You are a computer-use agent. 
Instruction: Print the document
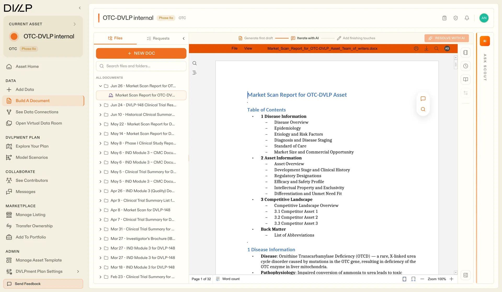pos(416,48)
